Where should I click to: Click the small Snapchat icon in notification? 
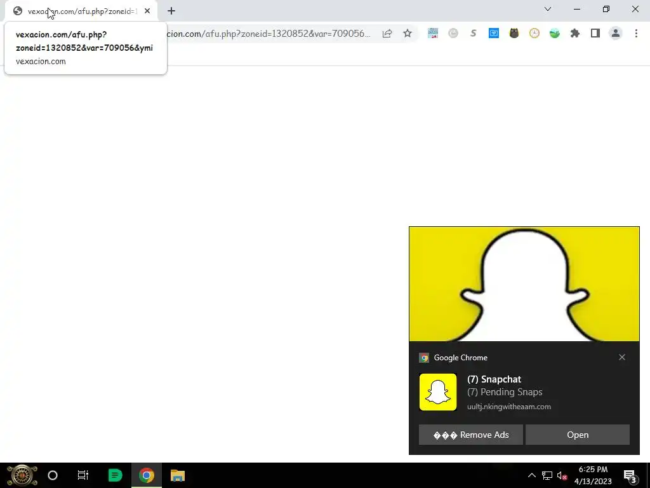(x=438, y=392)
